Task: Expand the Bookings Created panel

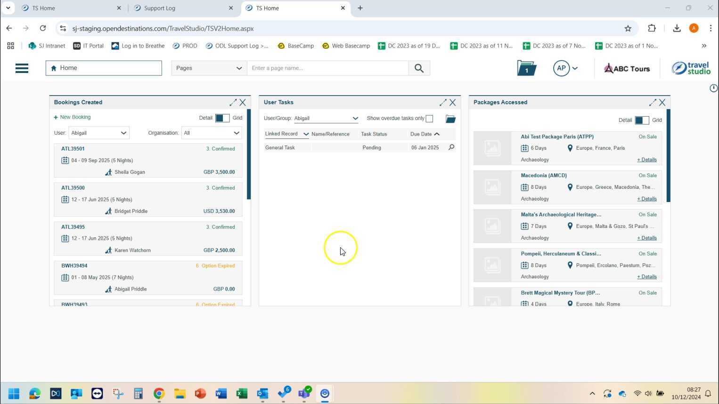Action: click(233, 102)
